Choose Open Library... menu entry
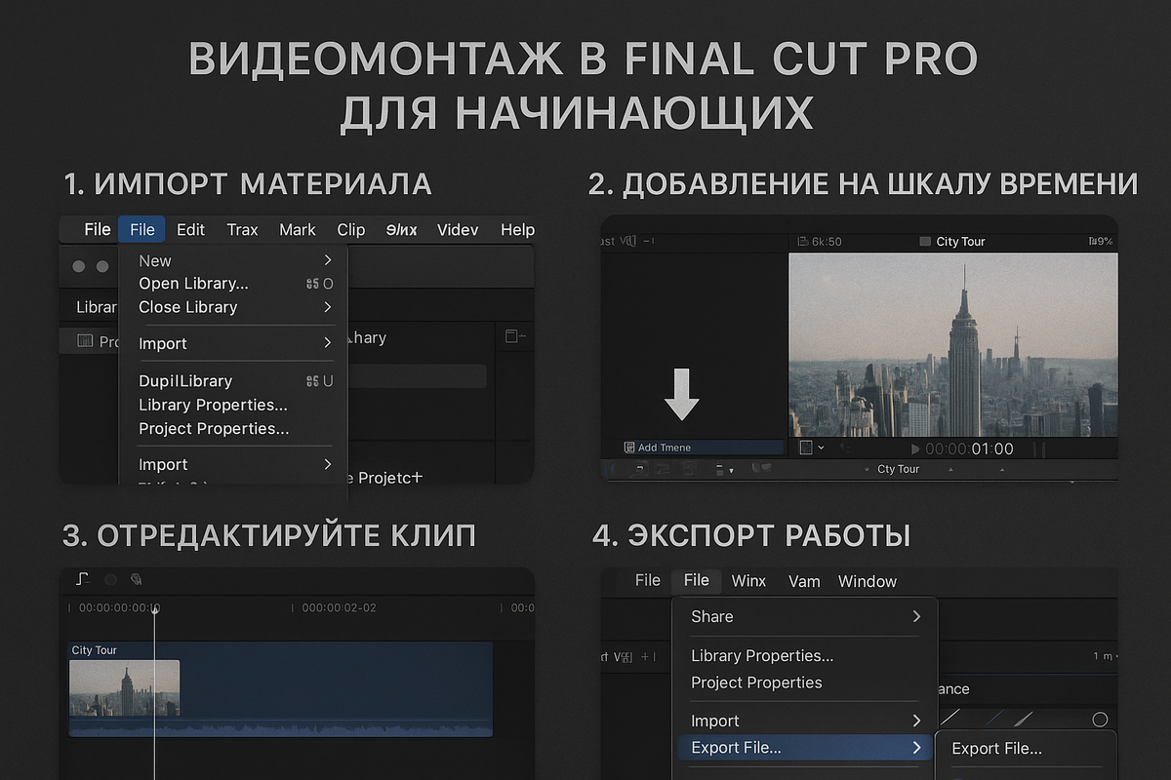The image size is (1171, 780). pos(193,284)
